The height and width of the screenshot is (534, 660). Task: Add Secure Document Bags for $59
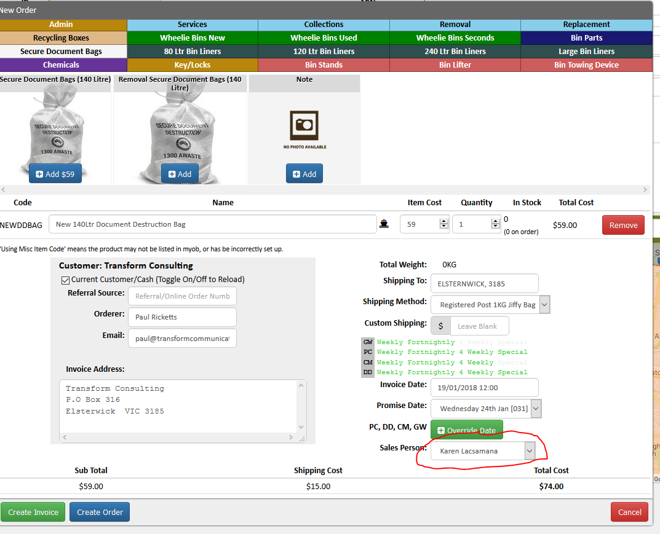click(x=55, y=174)
